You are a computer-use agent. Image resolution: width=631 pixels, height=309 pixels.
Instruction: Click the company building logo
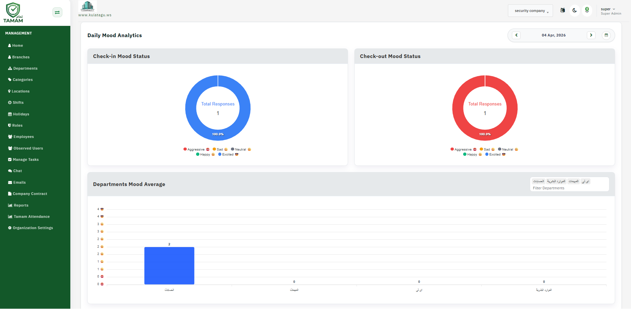(88, 6)
